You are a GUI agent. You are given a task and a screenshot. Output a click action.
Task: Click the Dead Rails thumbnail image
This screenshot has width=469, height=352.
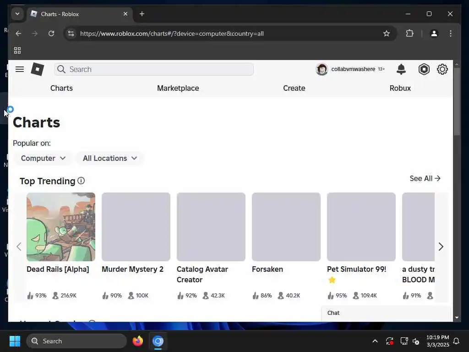61,226
